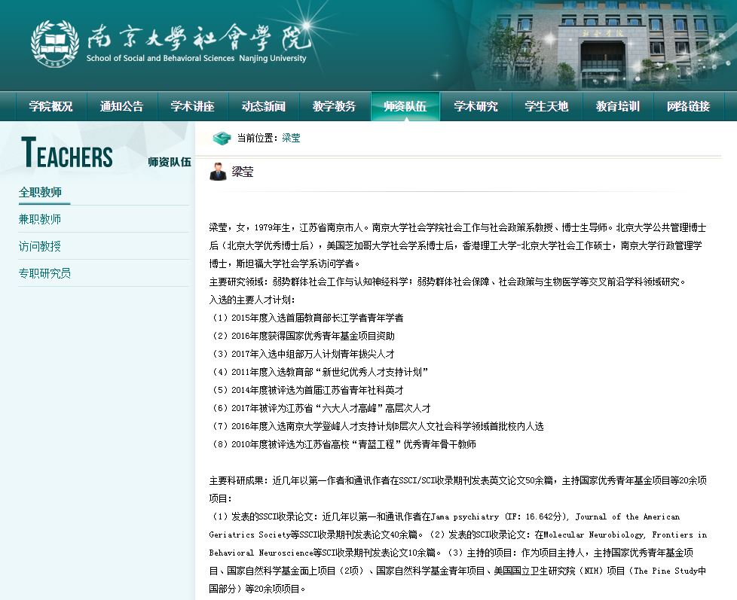Screen dimensions: 737x600
Task: Select 动态新闻 navigation item
Action: point(263,106)
